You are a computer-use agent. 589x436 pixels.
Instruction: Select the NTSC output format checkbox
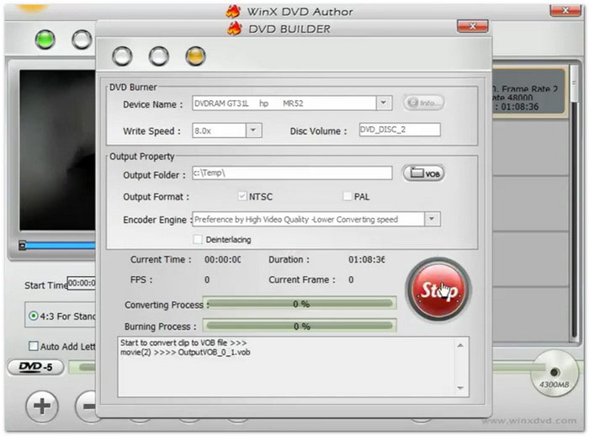pos(242,197)
